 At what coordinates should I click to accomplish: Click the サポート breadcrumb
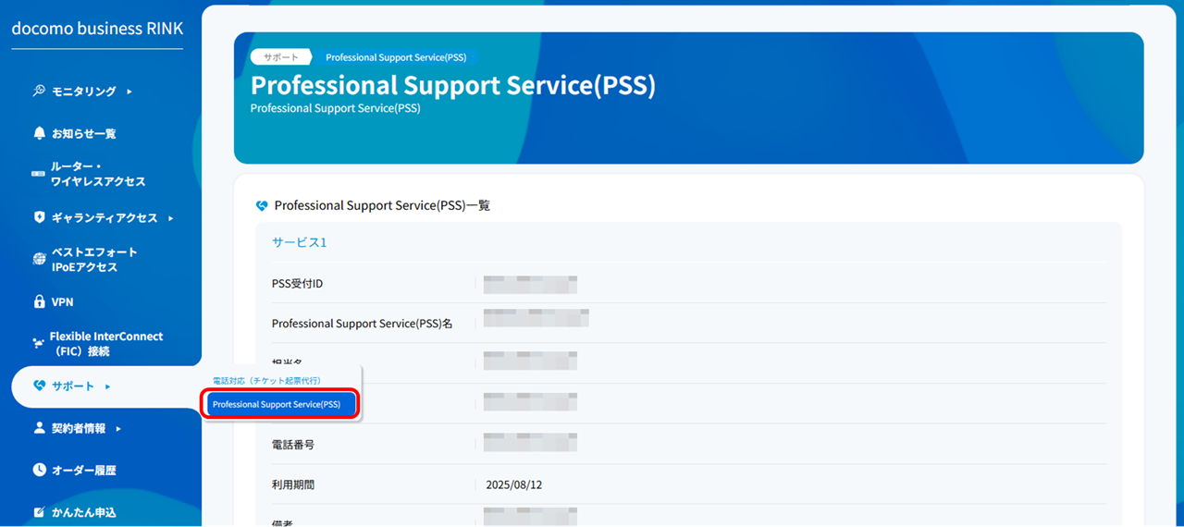[x=281, y=57]
